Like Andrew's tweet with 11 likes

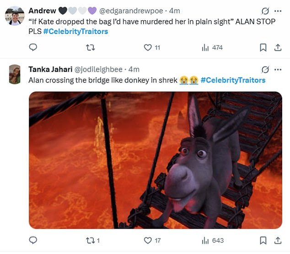pos(147,47)
